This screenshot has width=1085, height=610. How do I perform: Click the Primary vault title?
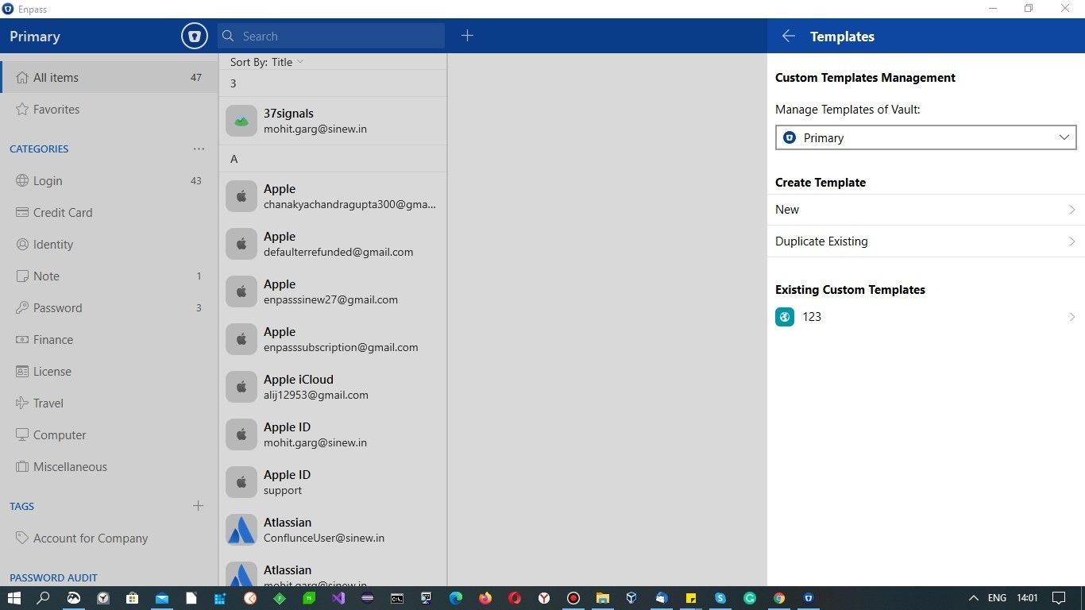click(35, 37)
